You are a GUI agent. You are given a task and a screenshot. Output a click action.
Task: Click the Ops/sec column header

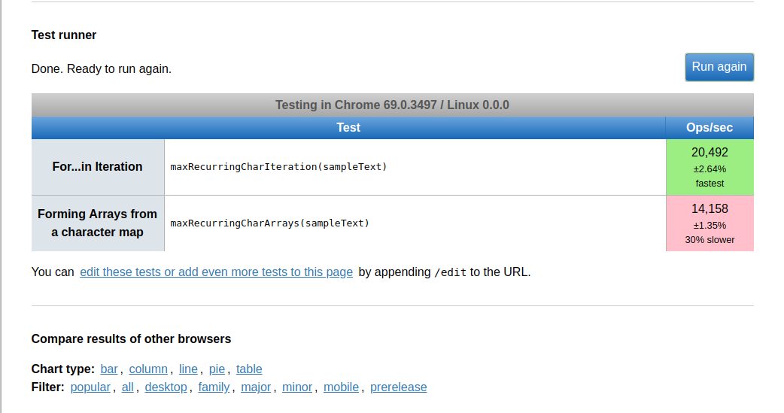[710, 128]
